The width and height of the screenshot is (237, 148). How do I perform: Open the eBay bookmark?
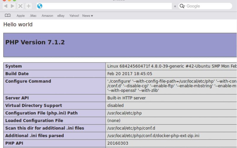point(61,16)
